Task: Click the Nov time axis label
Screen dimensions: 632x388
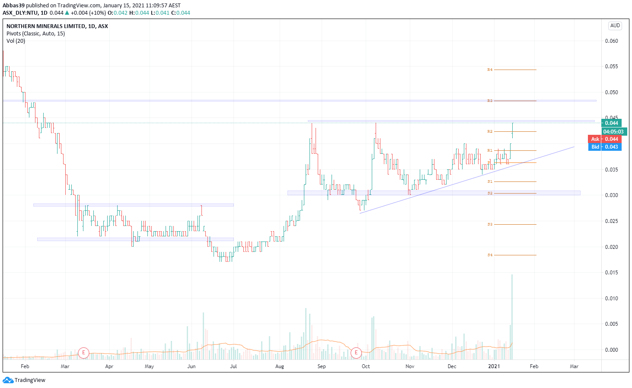Action: 410,366
